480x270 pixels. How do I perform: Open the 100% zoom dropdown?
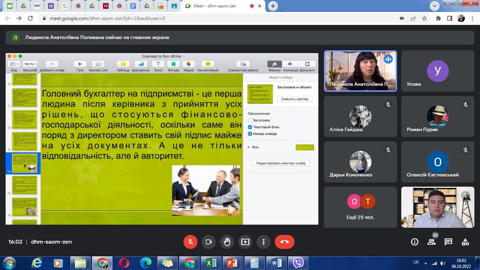[30, 64]
